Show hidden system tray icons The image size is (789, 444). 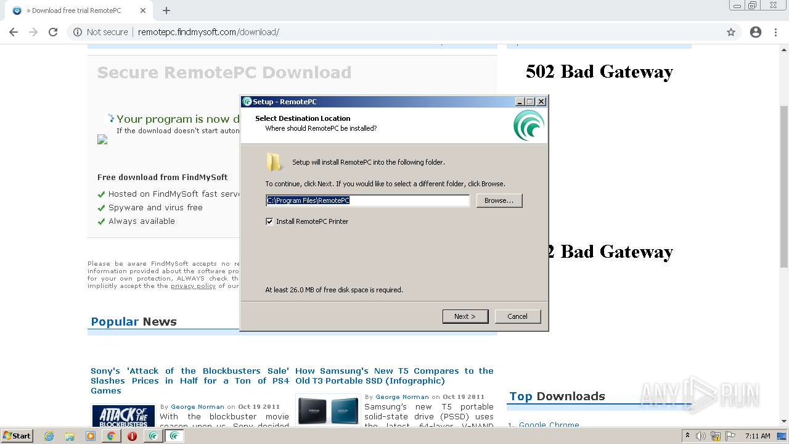click(x=687, y=436)
